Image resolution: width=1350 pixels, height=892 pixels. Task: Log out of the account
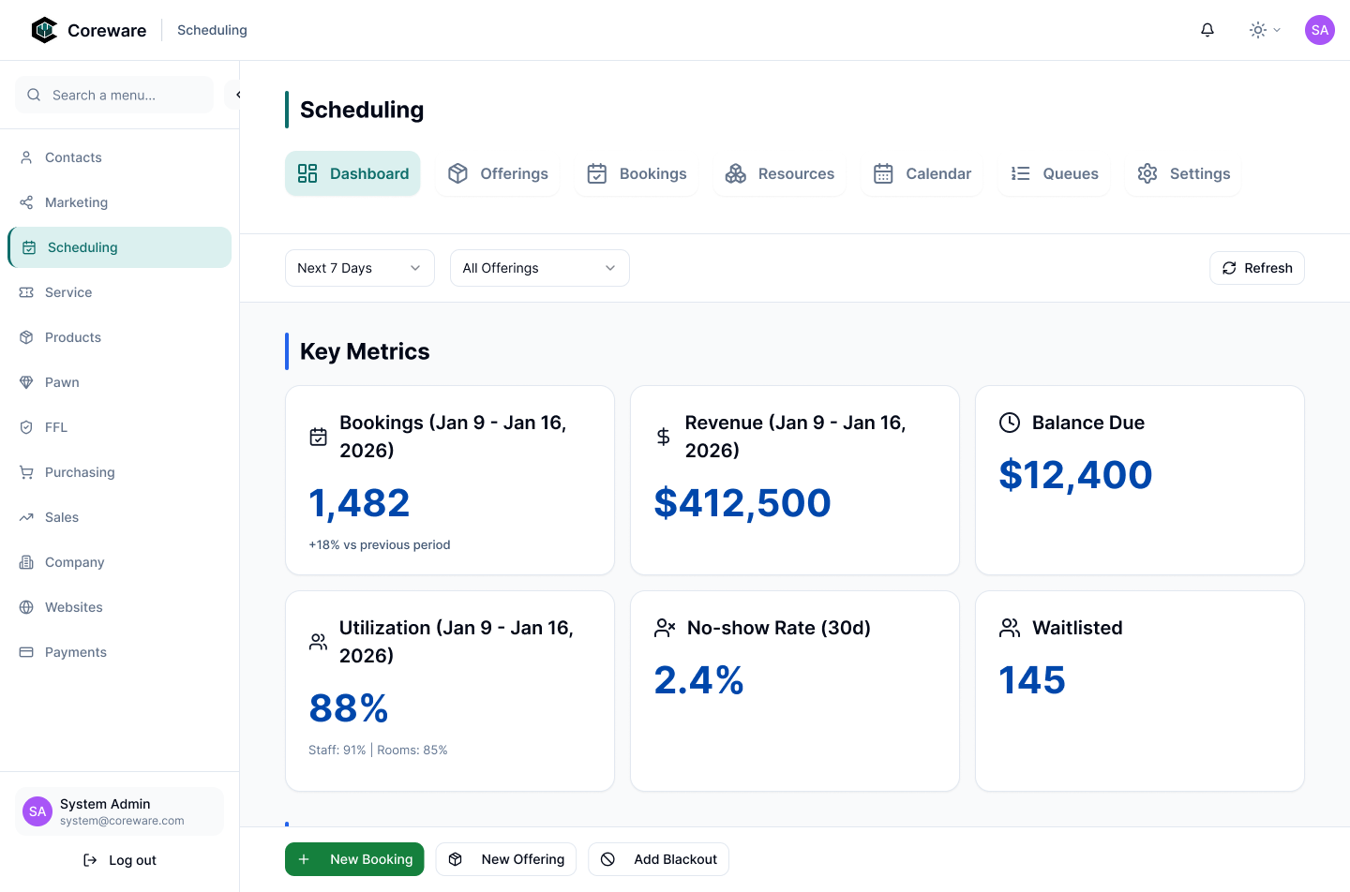coord(120,860)
